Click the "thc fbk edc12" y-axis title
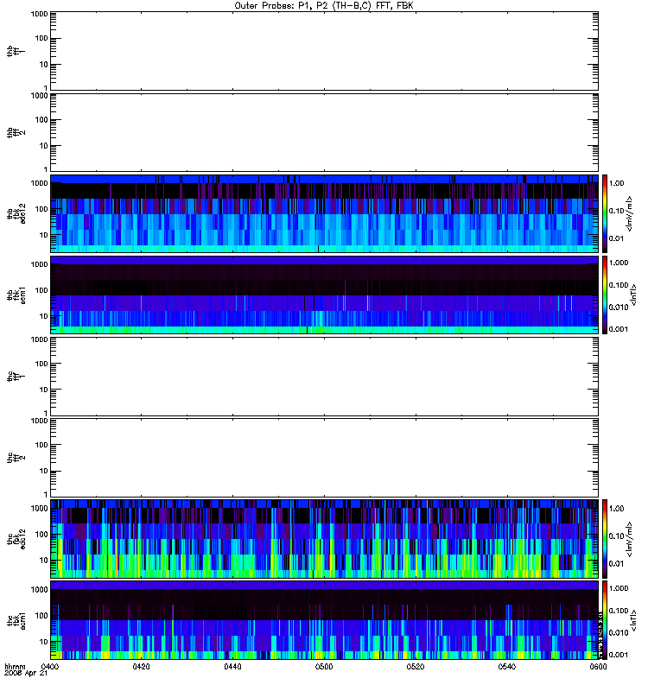This screenshot has height=691, width=648. 16,538
